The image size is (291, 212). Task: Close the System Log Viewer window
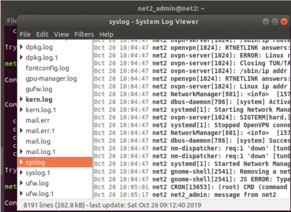(284, 22)
